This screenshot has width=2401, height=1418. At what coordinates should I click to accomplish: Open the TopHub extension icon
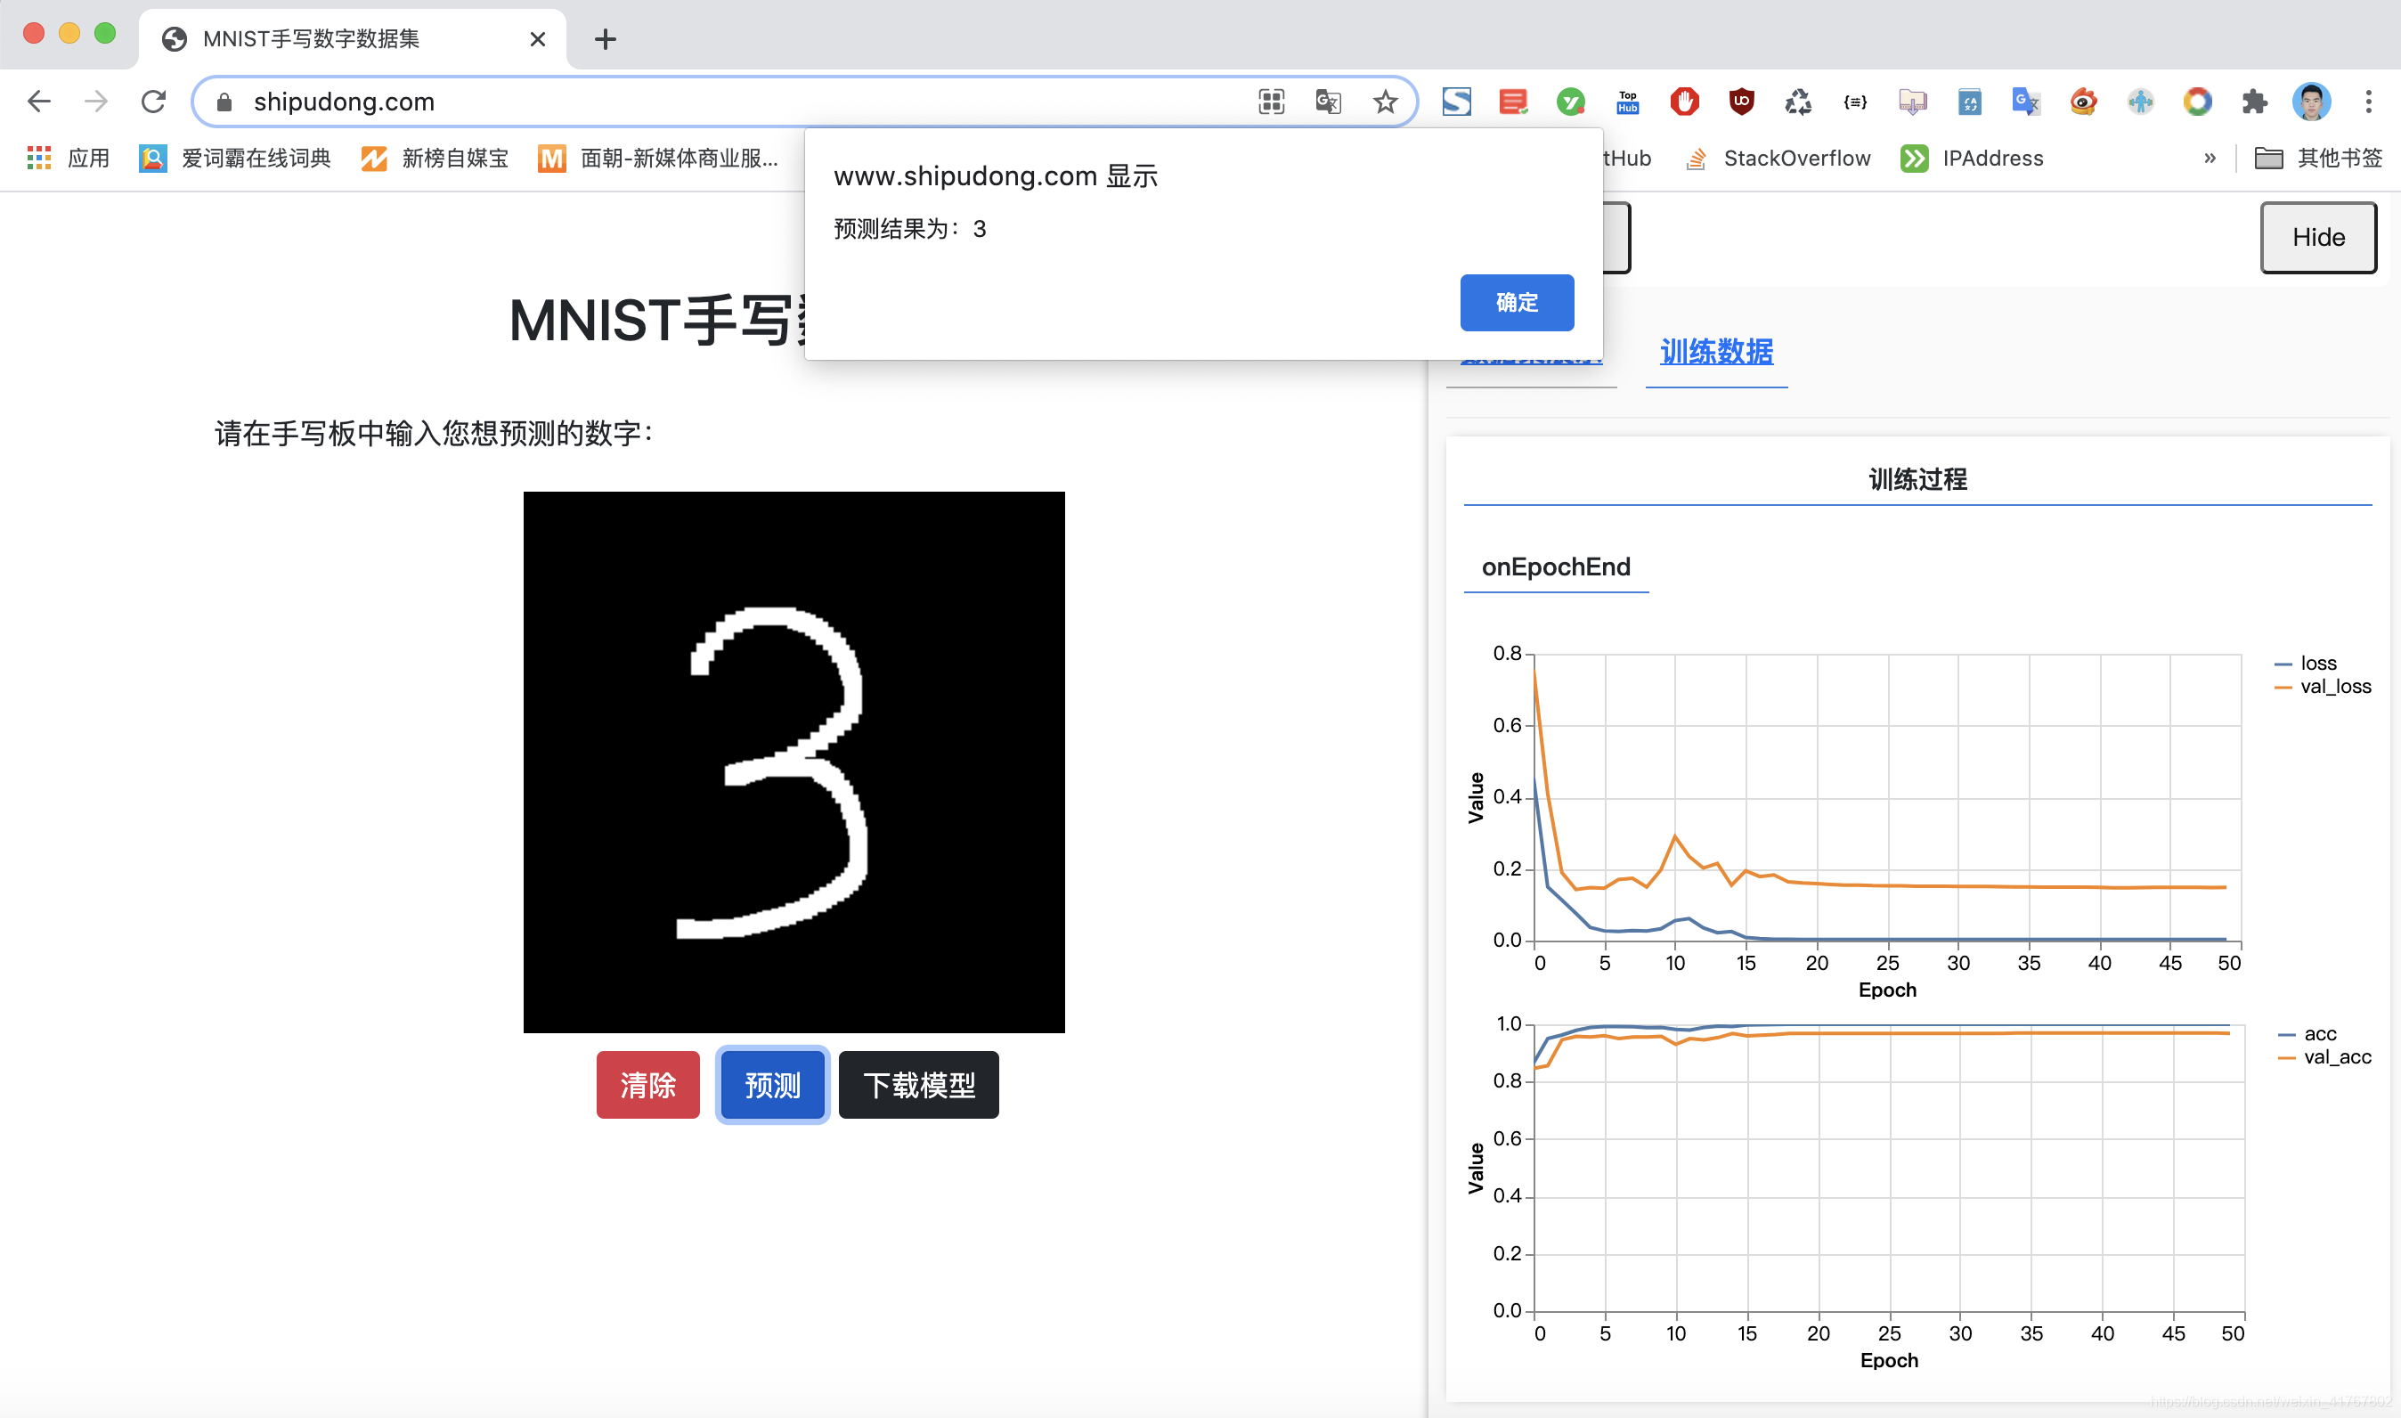tap(1627, 102)
